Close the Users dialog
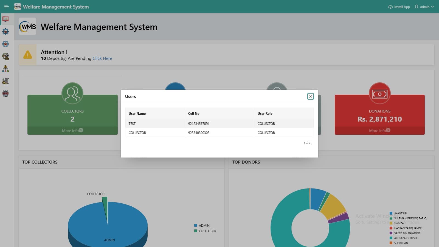Viewport: 439px width, 247px height. [310, 96]
